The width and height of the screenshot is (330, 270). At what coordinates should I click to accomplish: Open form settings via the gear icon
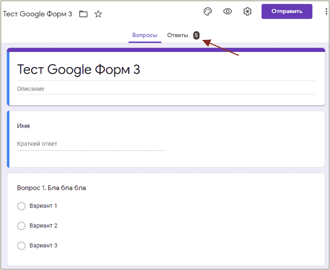[247, 11]
